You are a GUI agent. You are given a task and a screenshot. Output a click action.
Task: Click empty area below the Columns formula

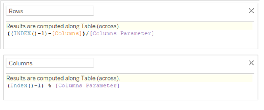tap(131, 94)
